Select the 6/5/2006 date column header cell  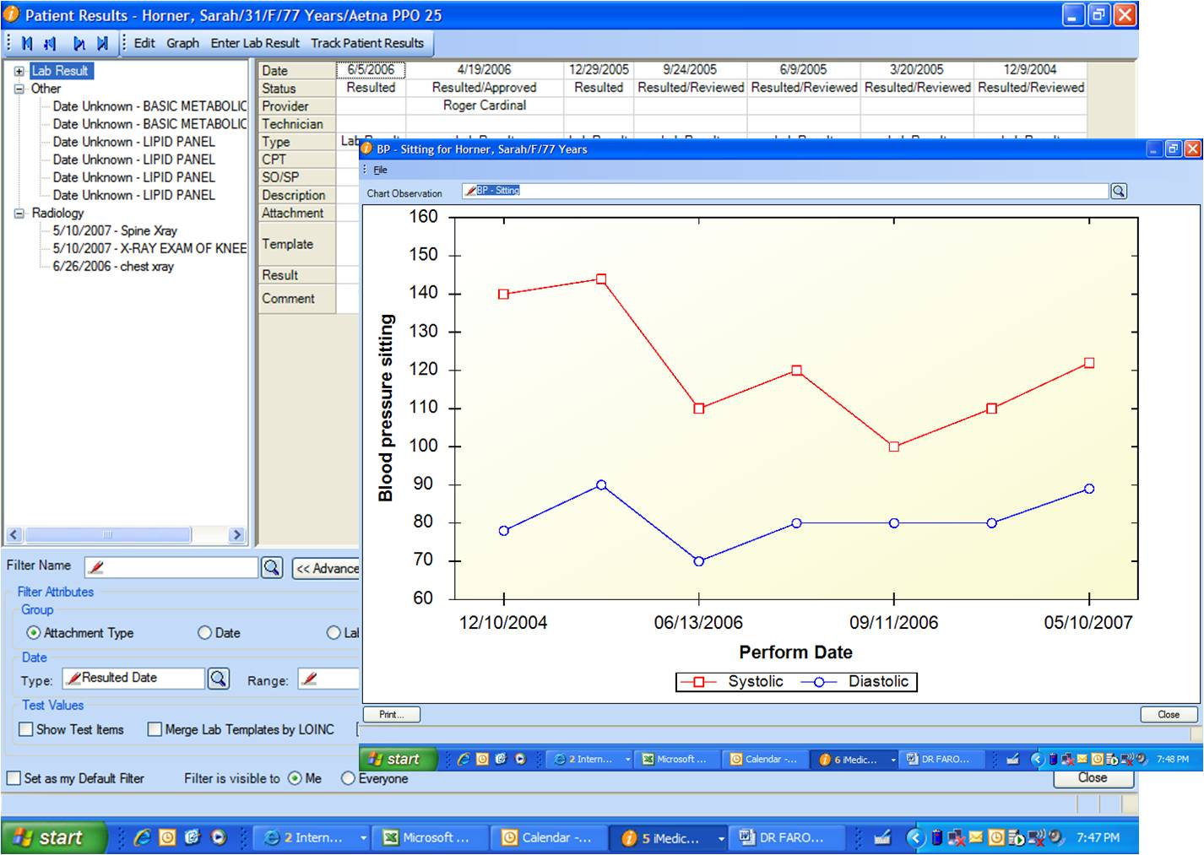[371, 70]
